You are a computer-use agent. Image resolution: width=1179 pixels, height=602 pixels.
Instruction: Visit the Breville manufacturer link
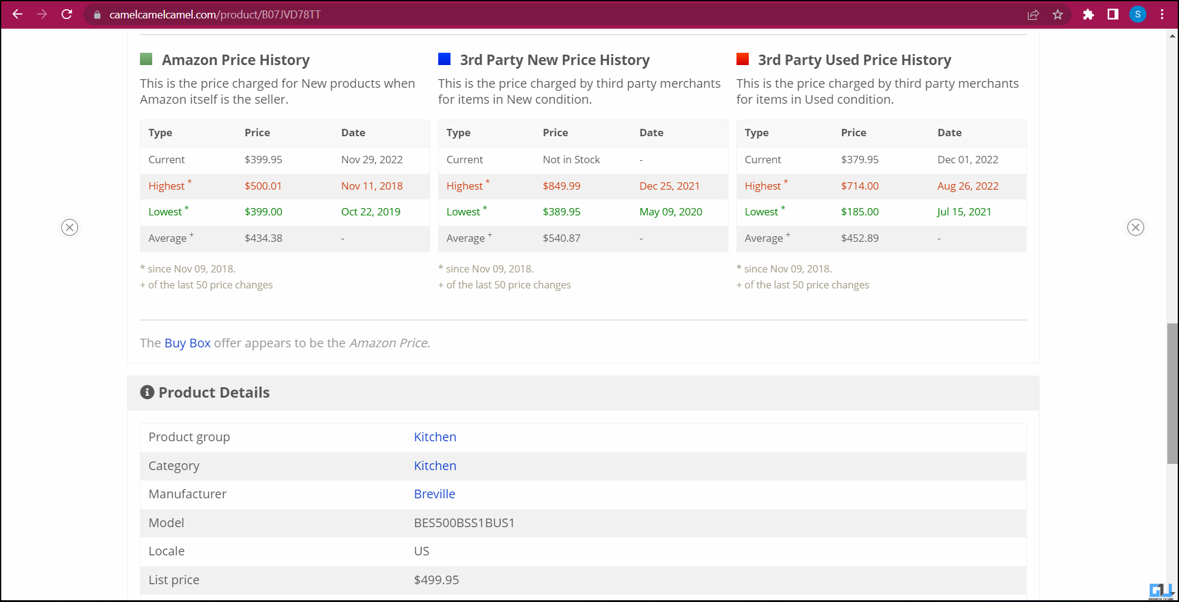pyautogui.click(x=434, y=494)
